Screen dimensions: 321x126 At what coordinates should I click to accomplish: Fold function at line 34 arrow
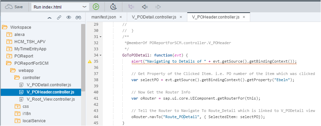(100, 55)
